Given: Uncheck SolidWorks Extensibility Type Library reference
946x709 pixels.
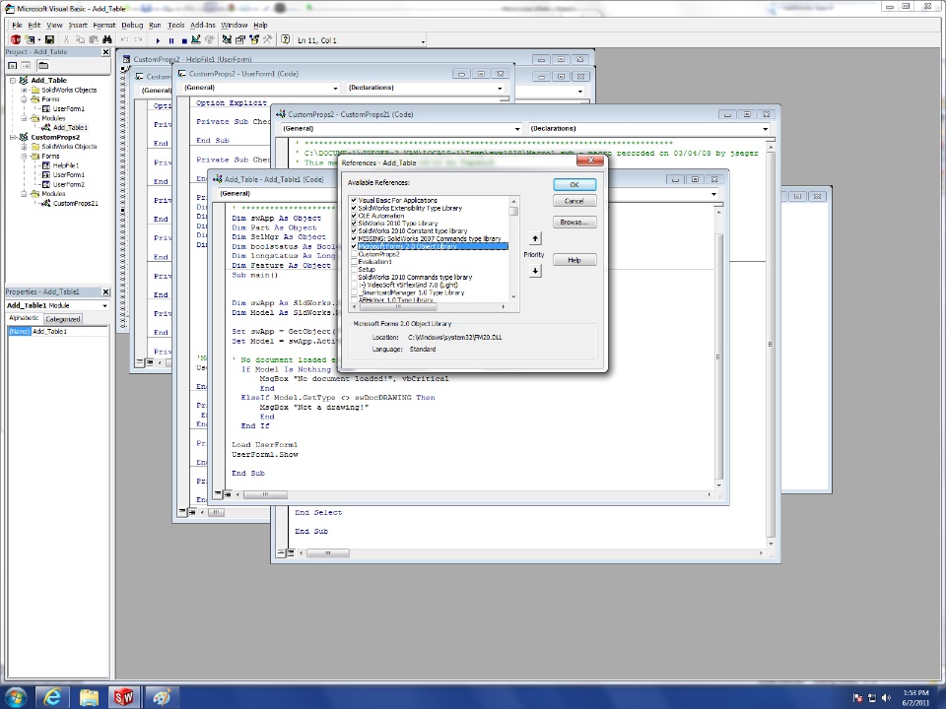Looking at the screenshot, I should (x=354, y=208).
